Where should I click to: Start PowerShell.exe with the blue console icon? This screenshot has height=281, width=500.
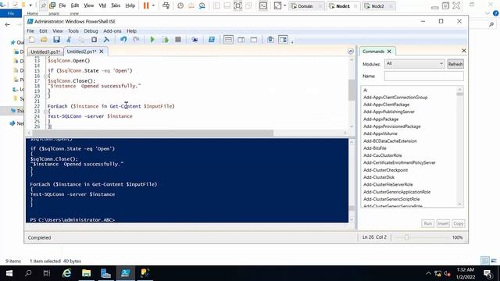[x=212, y=40]
